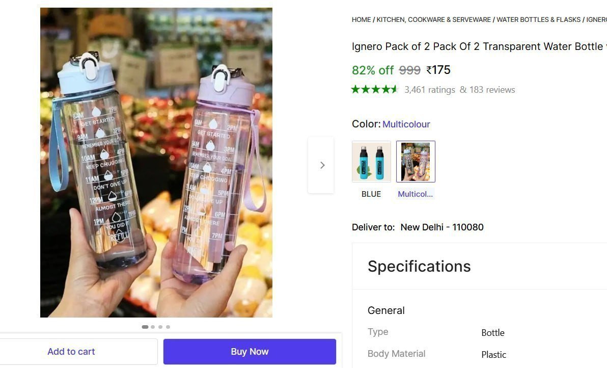The image size is (607, 368).
Task: Open KITCHEN, COOKWARE & SERVEWARE category
Action: [433, 19]
